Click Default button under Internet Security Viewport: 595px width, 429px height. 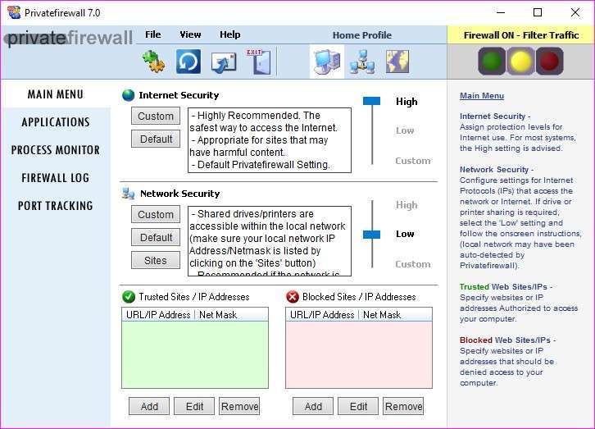tap(156, 139)
